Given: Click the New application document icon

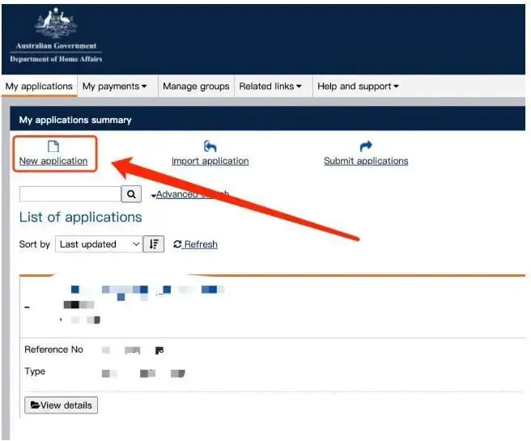Looking at the screenshot, I should click(x=53, y=146).
